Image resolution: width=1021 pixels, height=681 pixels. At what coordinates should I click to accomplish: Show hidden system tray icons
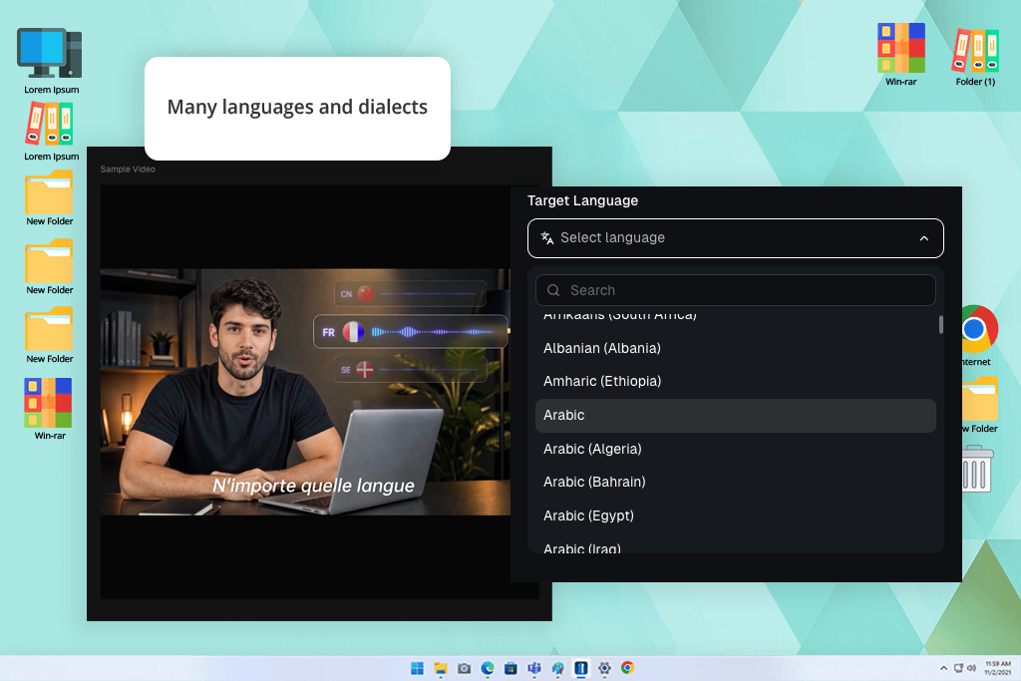point(943,668)
